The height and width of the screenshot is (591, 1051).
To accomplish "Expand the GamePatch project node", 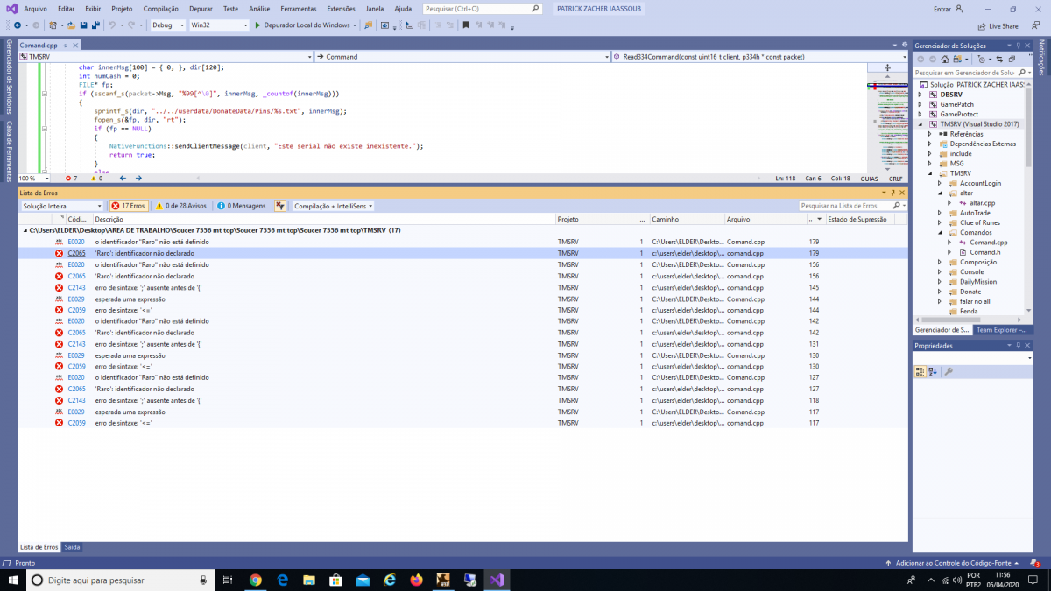I will coord(921,104).
